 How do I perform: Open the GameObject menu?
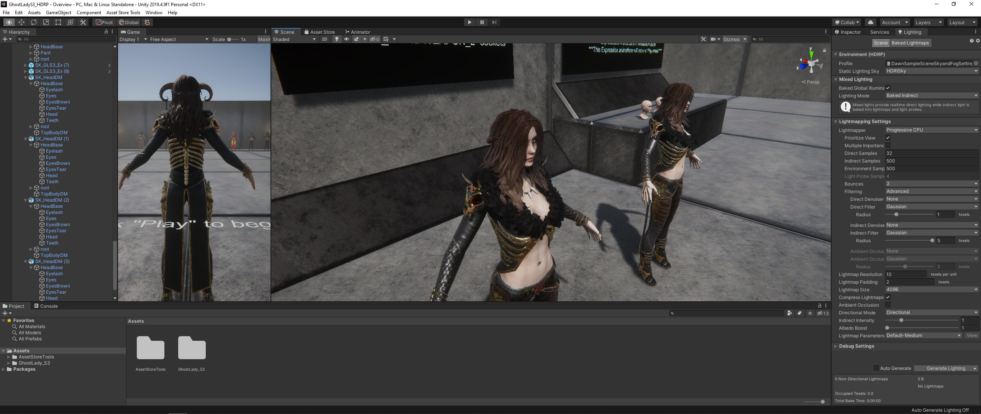(58, 12)
